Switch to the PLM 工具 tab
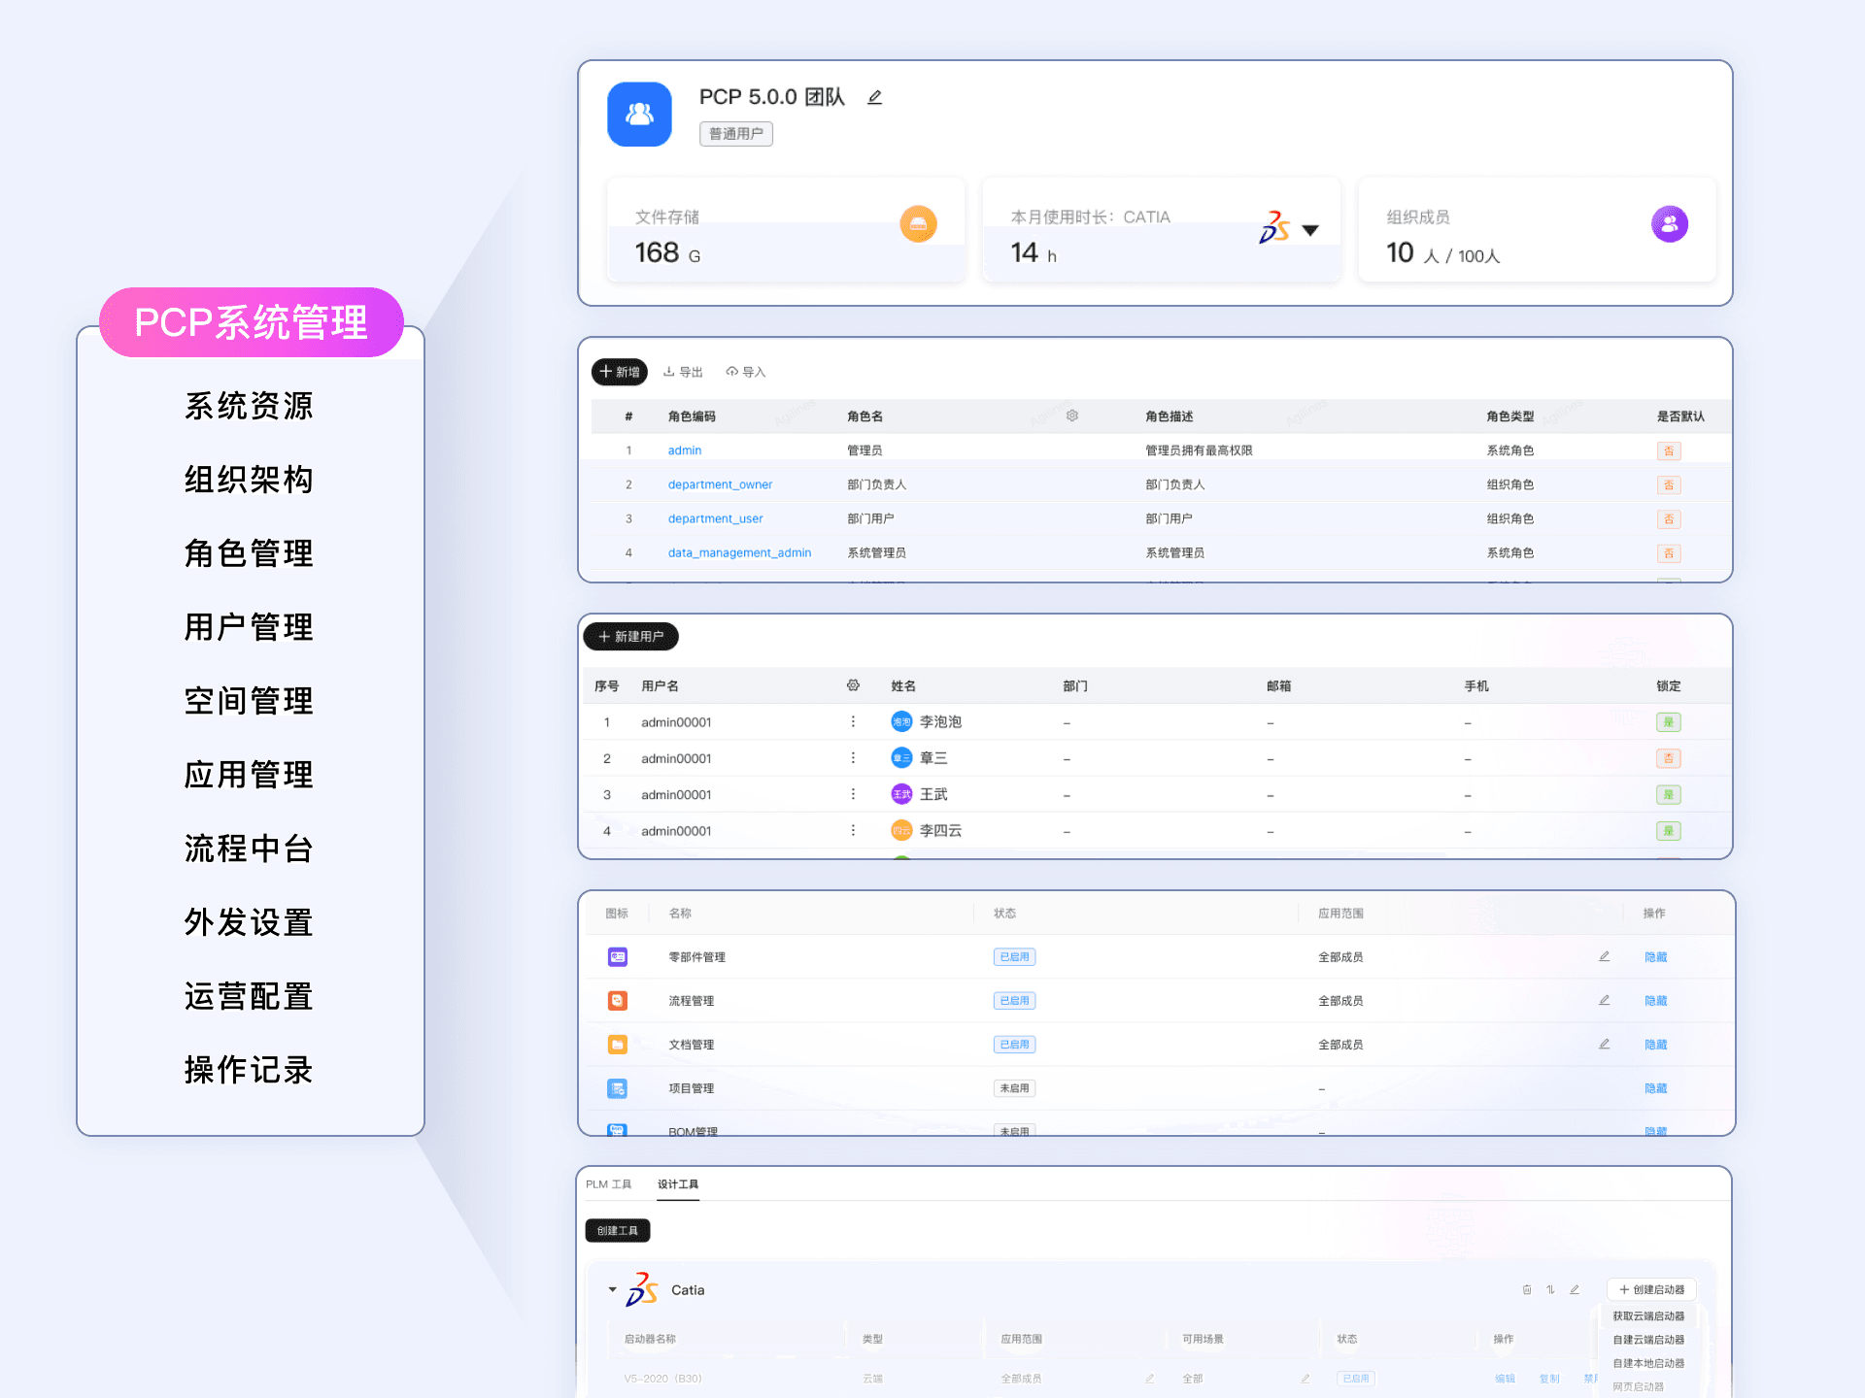 click(608, 1184)
